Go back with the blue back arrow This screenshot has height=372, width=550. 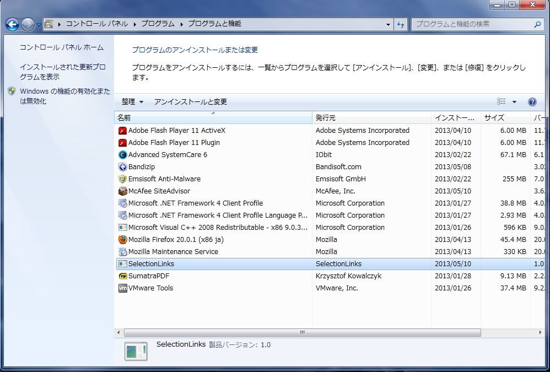12,25
